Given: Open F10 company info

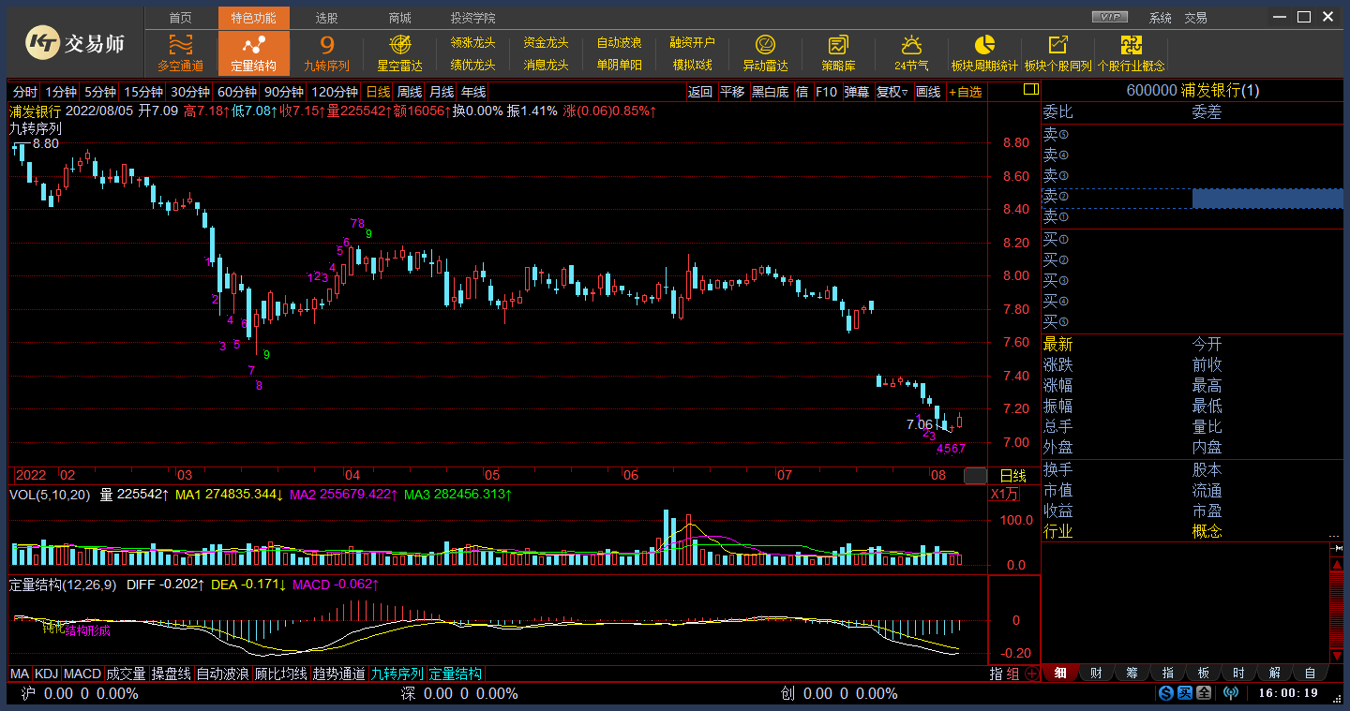Looking at the screenshot, I should tap(826, 91).
